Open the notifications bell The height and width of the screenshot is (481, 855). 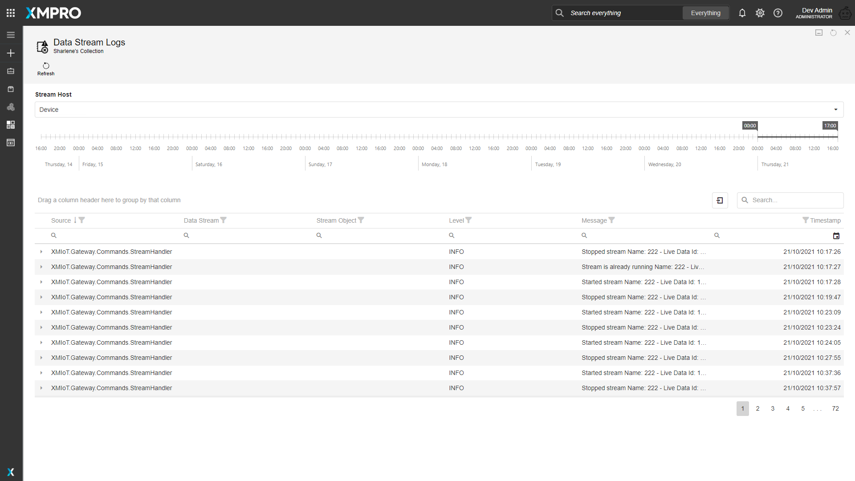click(742, 13)
